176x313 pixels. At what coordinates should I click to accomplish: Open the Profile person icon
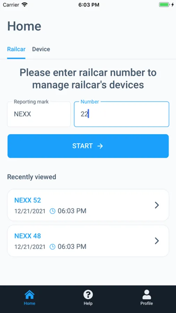tap(147, 295)
